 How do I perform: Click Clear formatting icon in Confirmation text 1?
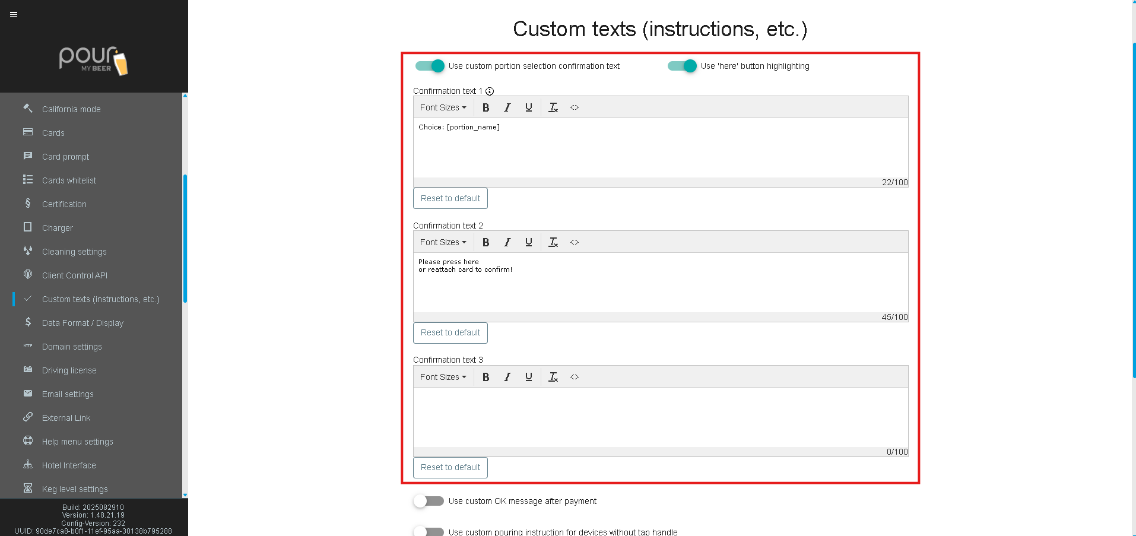coord(553,107)
